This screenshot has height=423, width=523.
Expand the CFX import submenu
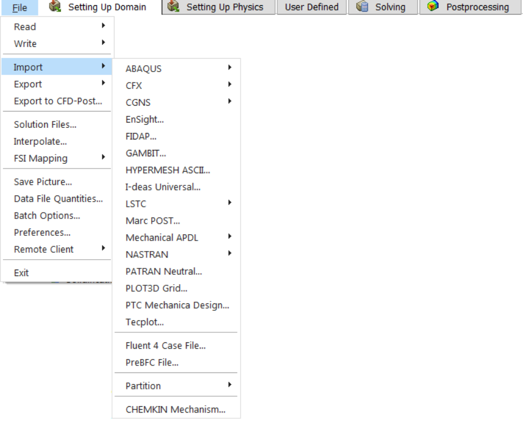click(176, 86)
